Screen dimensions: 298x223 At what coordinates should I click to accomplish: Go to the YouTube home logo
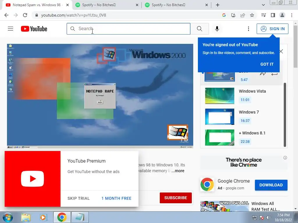click(x=34, y=29)
